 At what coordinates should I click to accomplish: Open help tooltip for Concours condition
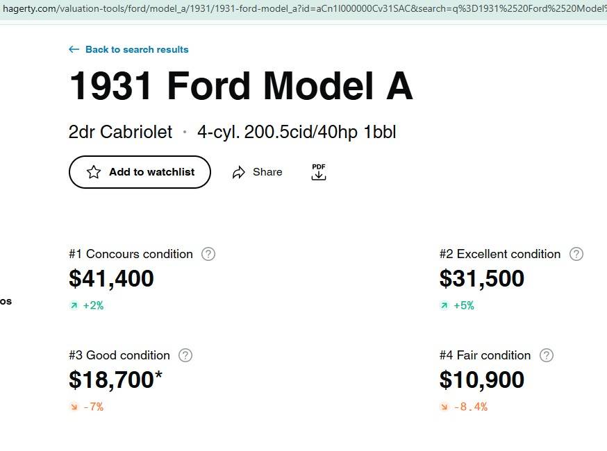208,254
